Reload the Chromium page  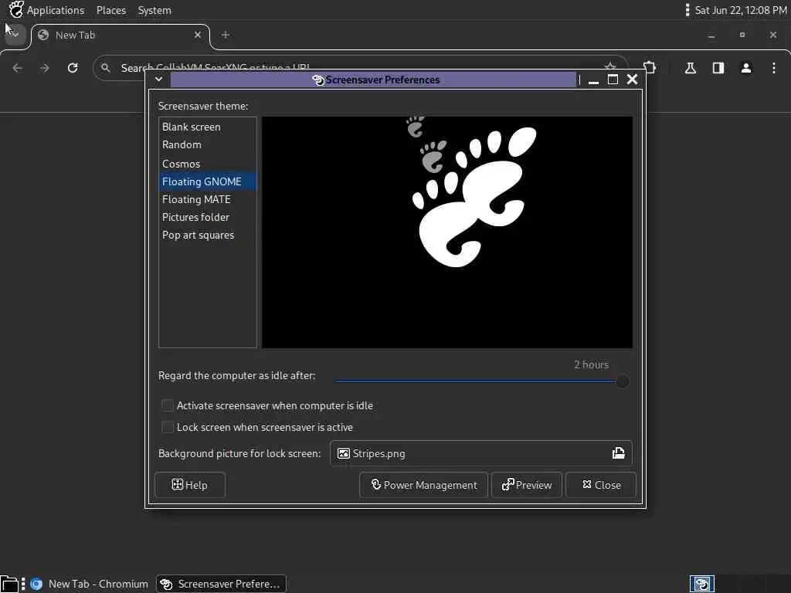[73, 68]
